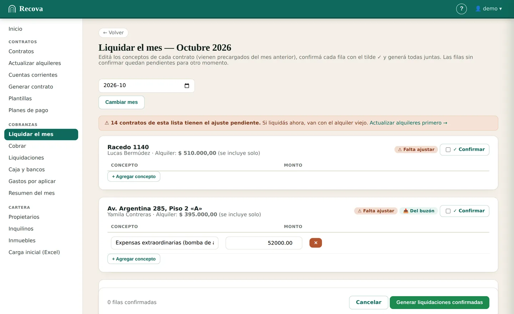The width and height of the screenshot is (514, 314).
Task: Click the Cancelar button
Action: [x=368, y=303]
